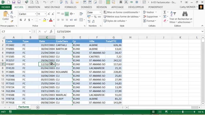Decrease font size with the smaller A
This screenshot has height=115, width=205.
(53, 14)
